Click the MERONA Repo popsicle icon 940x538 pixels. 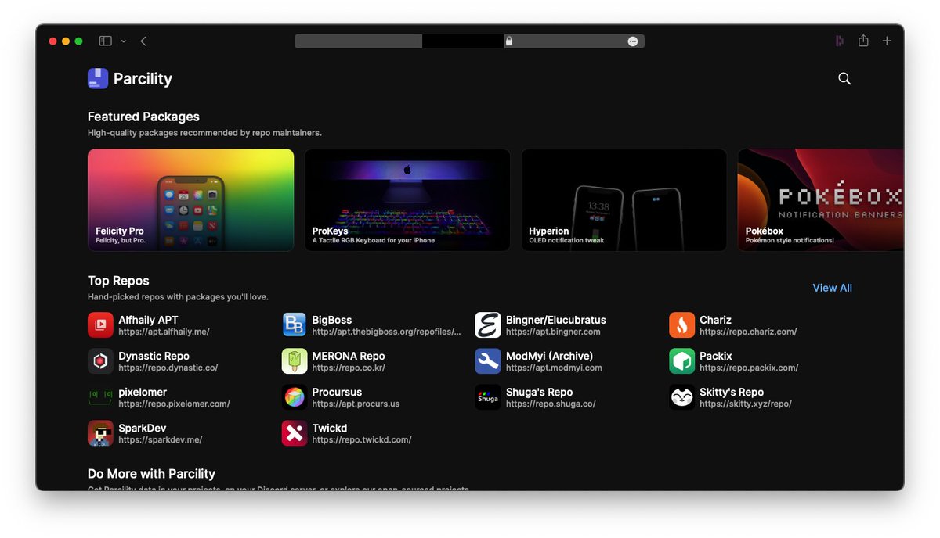pyautogui.click(x=295, y=361)
